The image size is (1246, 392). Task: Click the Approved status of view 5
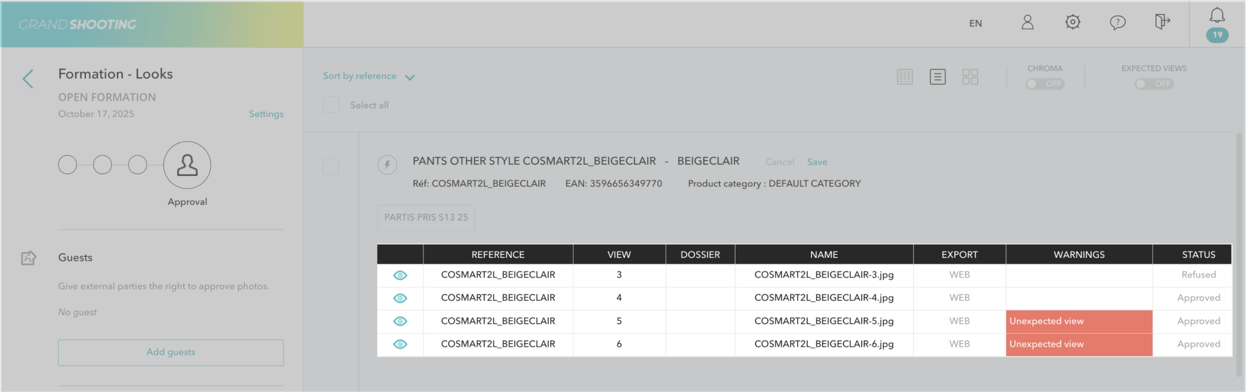pyautogui.click(x=1199, y=321)
